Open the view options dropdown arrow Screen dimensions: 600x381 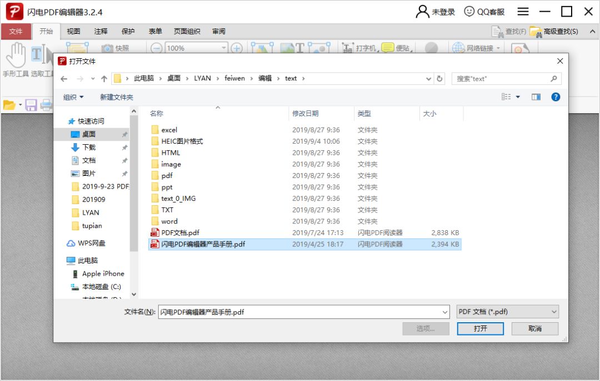[x=518, y=97]
